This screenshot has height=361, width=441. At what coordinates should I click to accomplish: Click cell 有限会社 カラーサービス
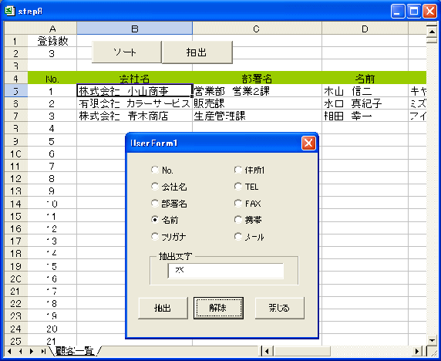[134, 103]
